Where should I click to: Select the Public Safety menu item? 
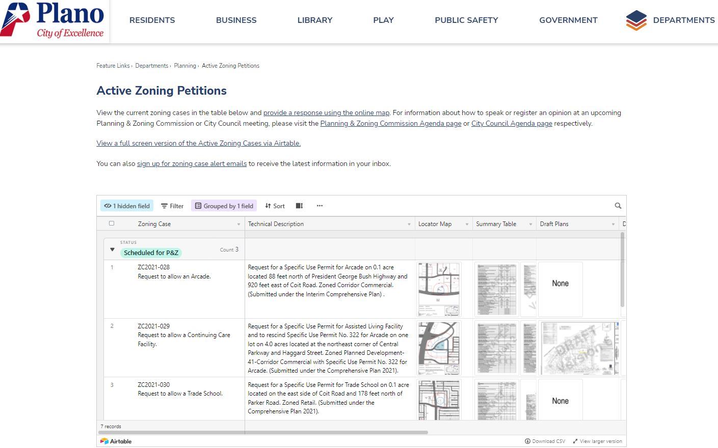[466, 20]
